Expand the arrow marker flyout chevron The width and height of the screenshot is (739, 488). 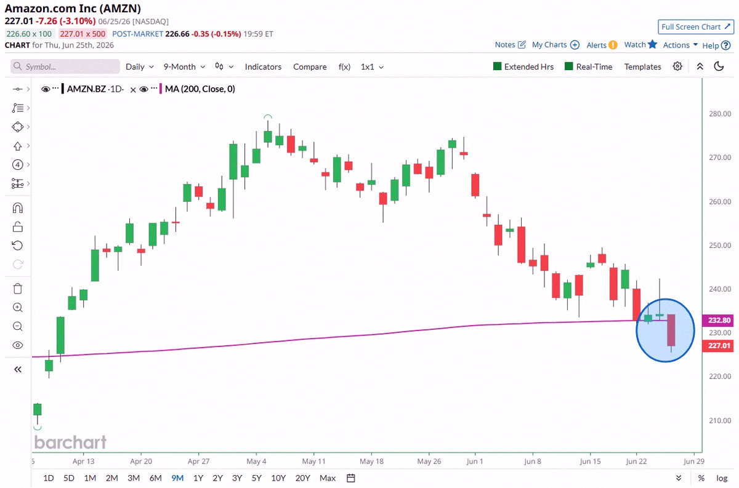tap(29, 146)
